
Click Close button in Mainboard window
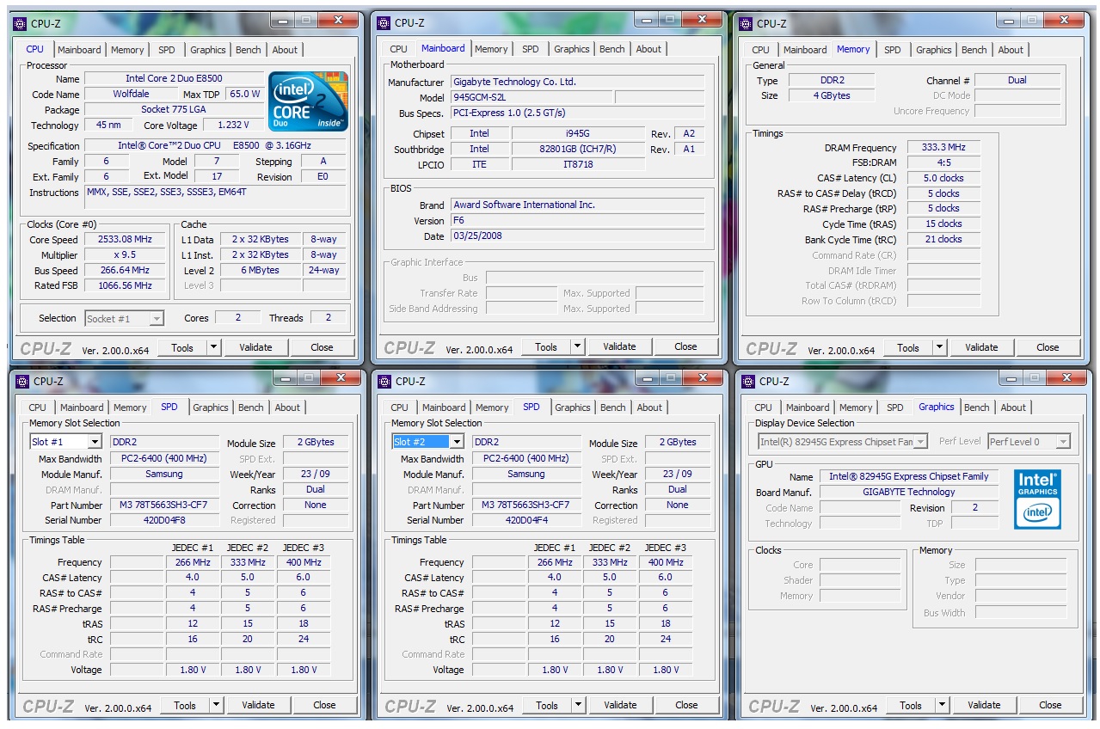pyautogui.click(x=685, y=346)
